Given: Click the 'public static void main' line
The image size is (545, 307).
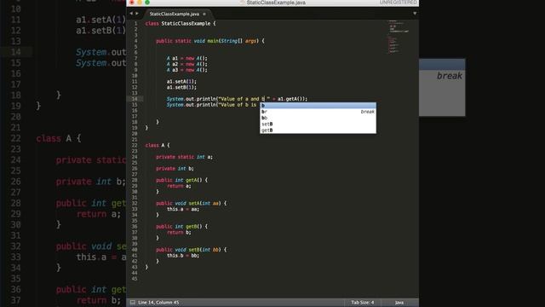Looking at the screenshot, I should [x=210, y=41].
